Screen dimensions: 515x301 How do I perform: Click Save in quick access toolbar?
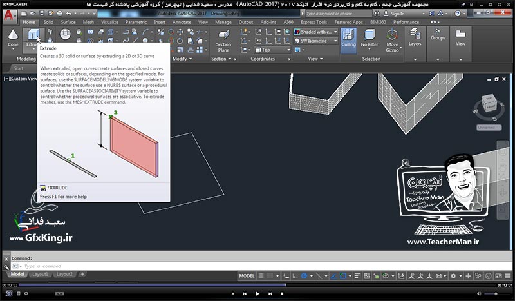42,14
